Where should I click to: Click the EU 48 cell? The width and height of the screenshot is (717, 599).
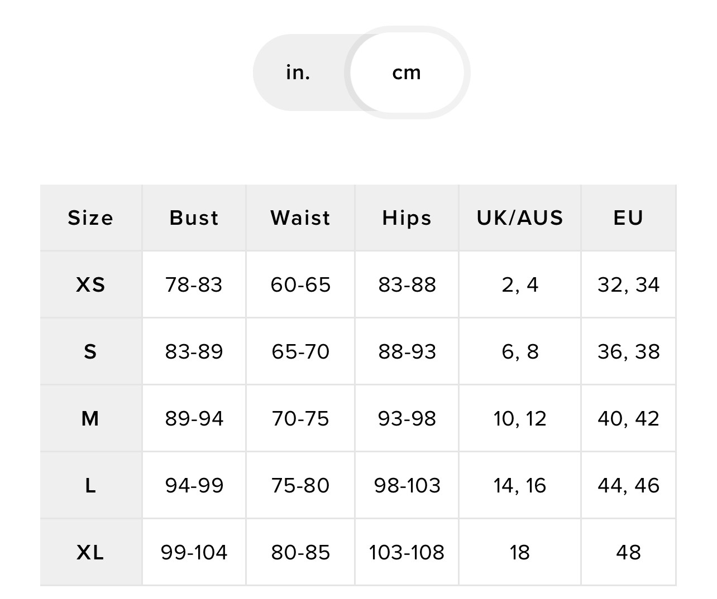(x=628, y=552)
